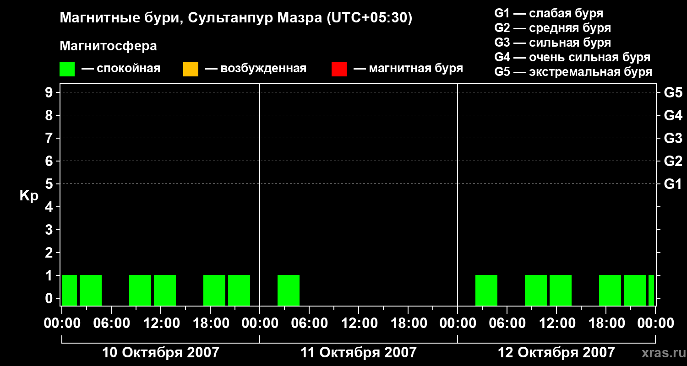The height and width of the screenshot is (366, 687).
Task: Click the 06:00 time label for 10 October
Action: pyautogui.click(x=111, y=323)
